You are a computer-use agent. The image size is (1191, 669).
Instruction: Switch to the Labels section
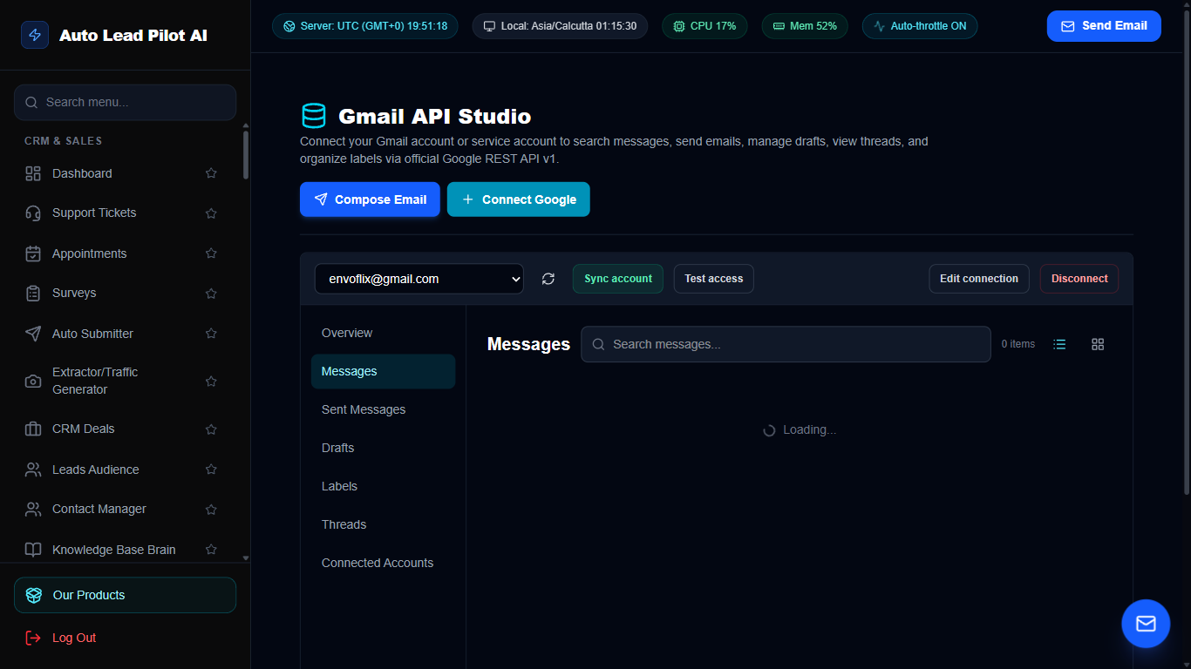click(x=383, y=486)
